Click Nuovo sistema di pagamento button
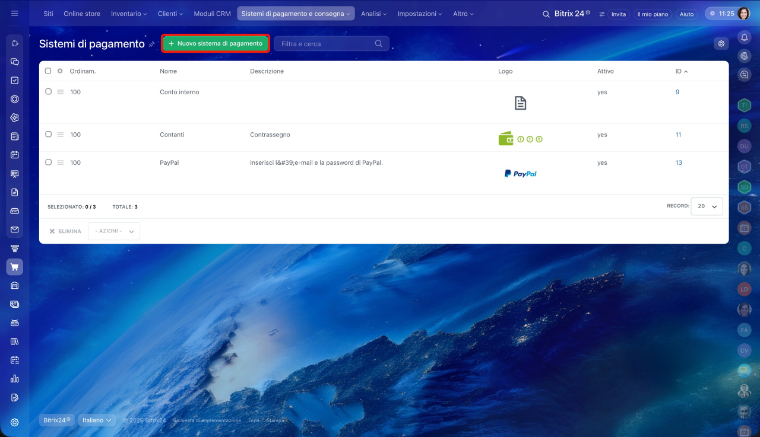Image resolution: width=760 pixels, height=437 pixels. point(216,43)
